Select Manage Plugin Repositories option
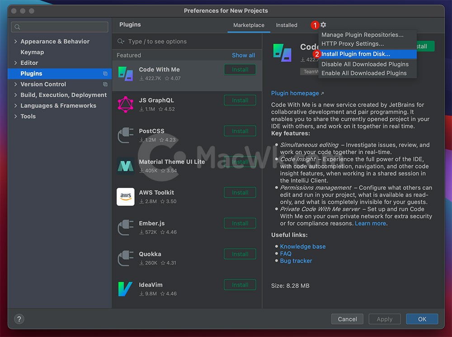 362,35
